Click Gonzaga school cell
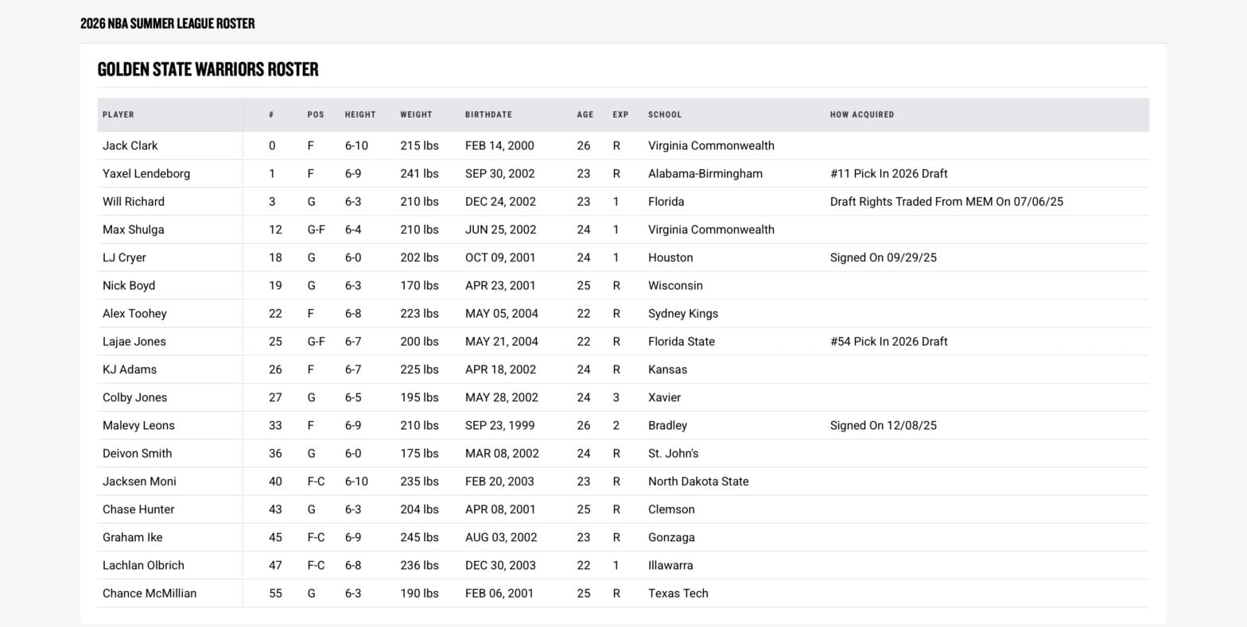The height and width of the screenshot is (627, 1247). click(x=671, y=537)
